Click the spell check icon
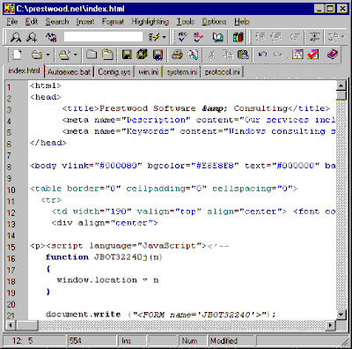The height and width of the screenshot is (349, 352). coord(182,37)
